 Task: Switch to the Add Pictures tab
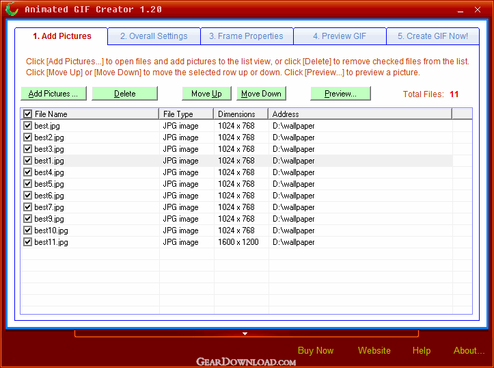61,36
